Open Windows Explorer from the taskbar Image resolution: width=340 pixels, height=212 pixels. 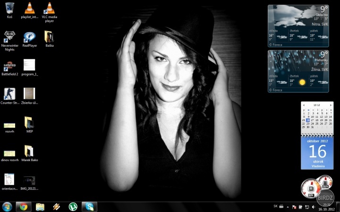coord(40,207)
